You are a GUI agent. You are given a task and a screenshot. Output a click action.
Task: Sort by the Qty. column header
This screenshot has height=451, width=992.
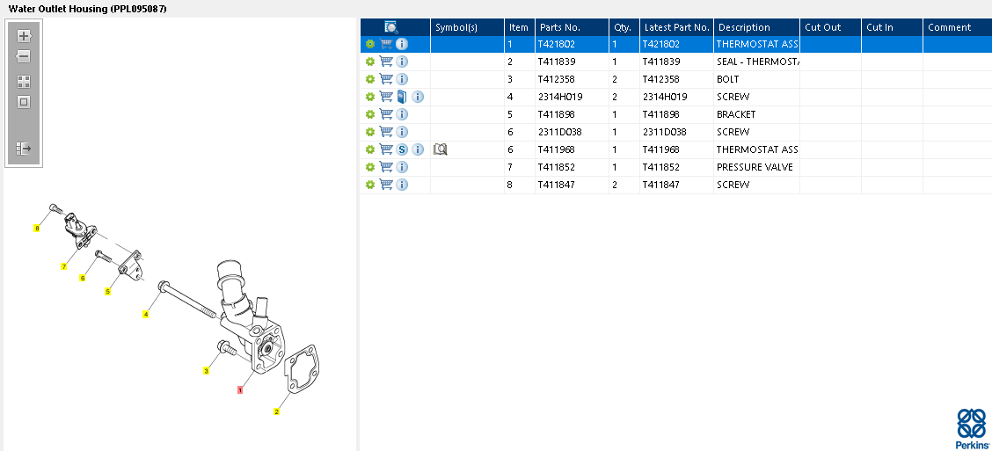[624, 27]
